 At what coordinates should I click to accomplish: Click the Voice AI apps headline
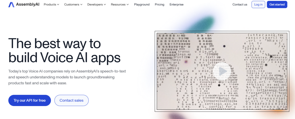(x=64, y=50)
